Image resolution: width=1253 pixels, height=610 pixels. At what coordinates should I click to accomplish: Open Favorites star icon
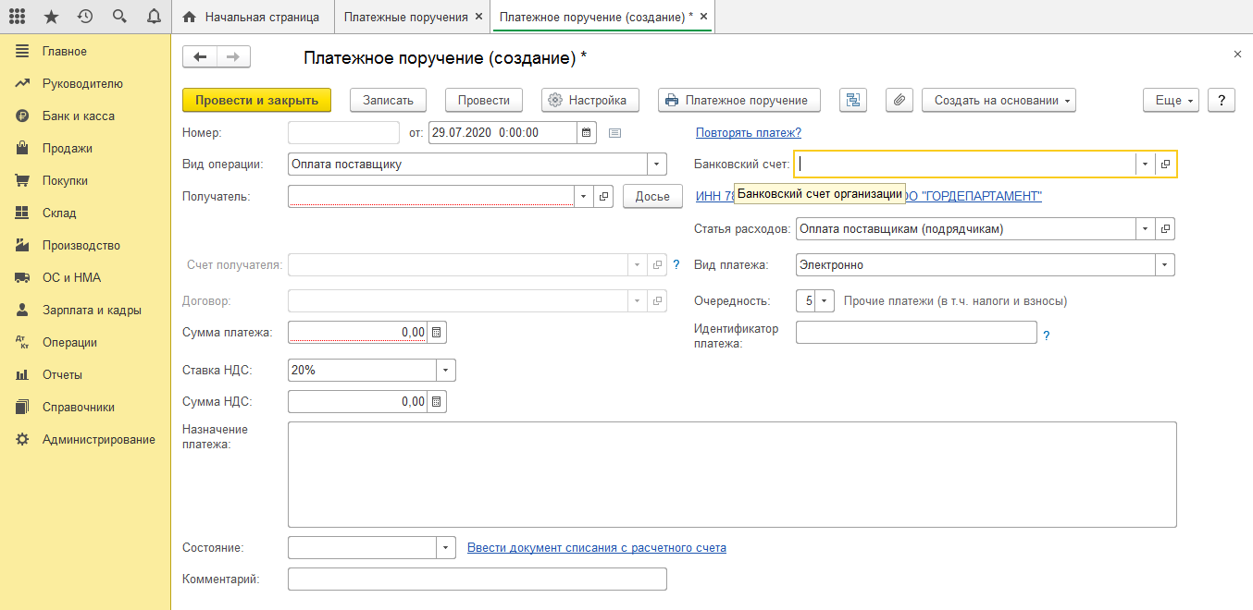pos(51,17)
